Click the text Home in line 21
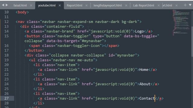This screenshot has width=193, height=108. [144, 70]
